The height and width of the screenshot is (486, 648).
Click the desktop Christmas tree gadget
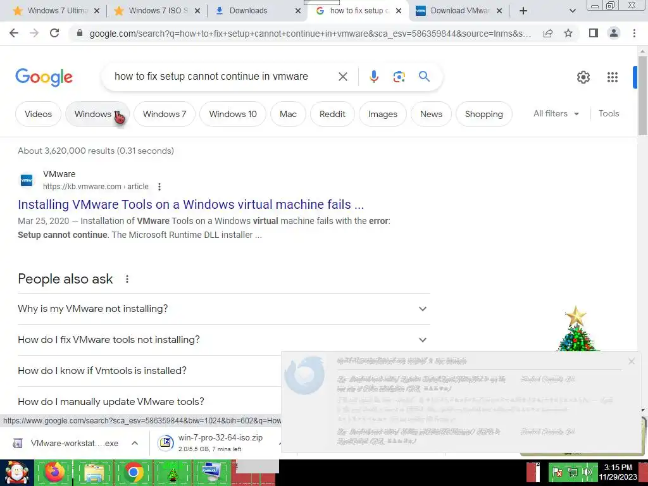576,329
